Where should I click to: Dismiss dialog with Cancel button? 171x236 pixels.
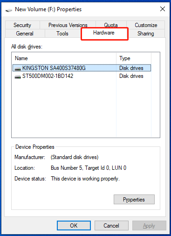(111, 225)
